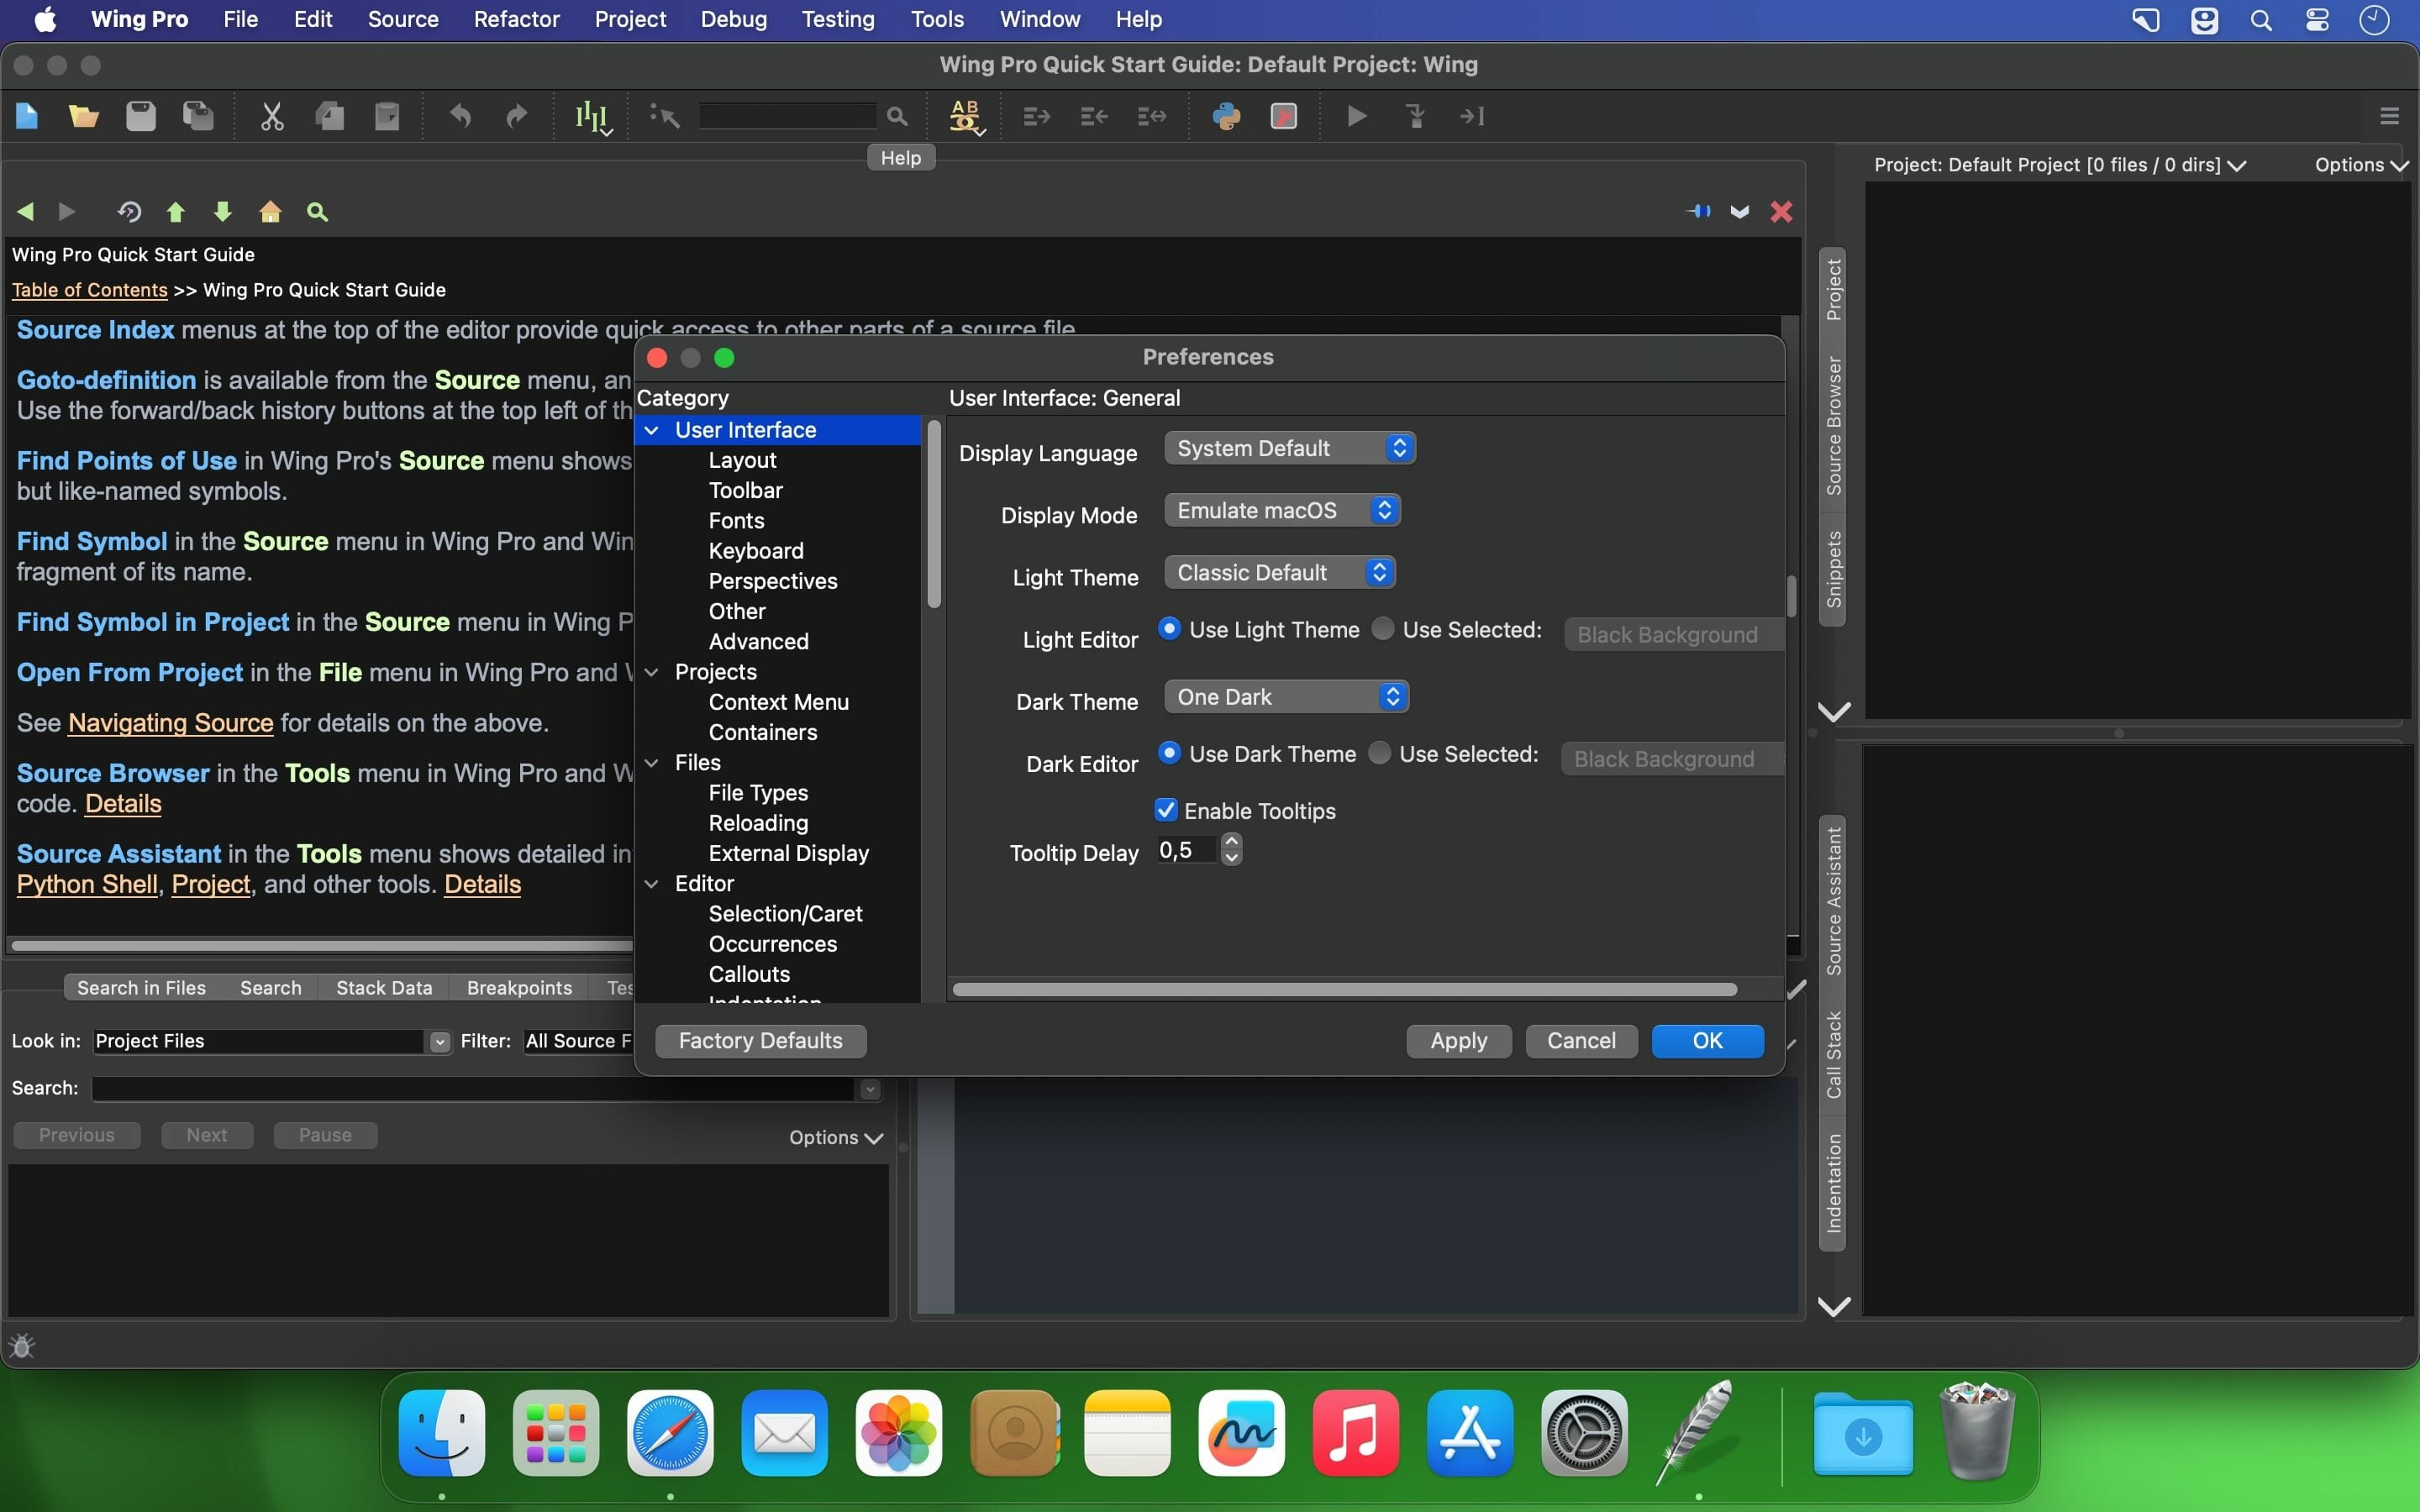Collapse the Projects category in Preferences
The width and height of the screenshot is (2420, 1512).
tap(652, 672)
